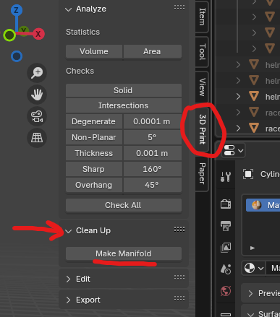Expand the Edit panel
This screenshot has height=317, width=280.
point(68,279)
